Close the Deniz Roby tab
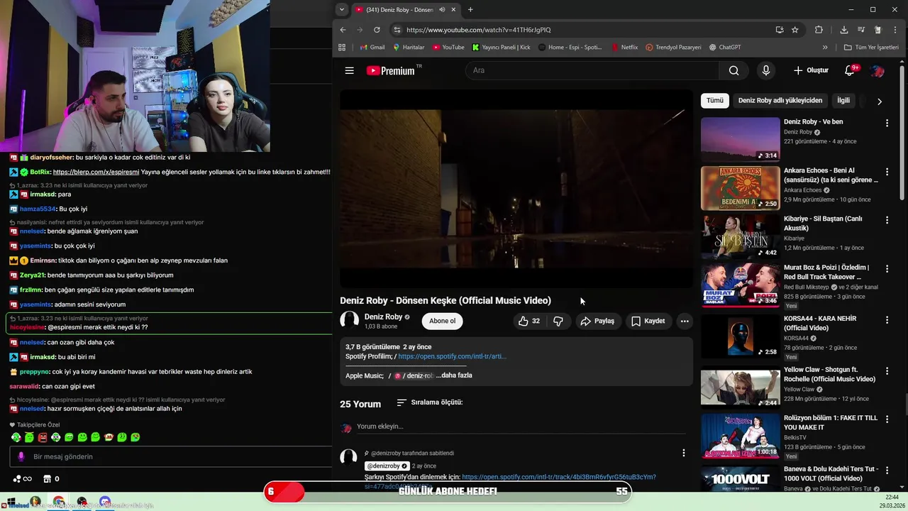This screenshot has height=511, width=908. [453, 10]
